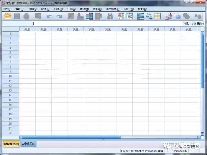
Task: Undo the last action
Action: (x=49, y=16)
